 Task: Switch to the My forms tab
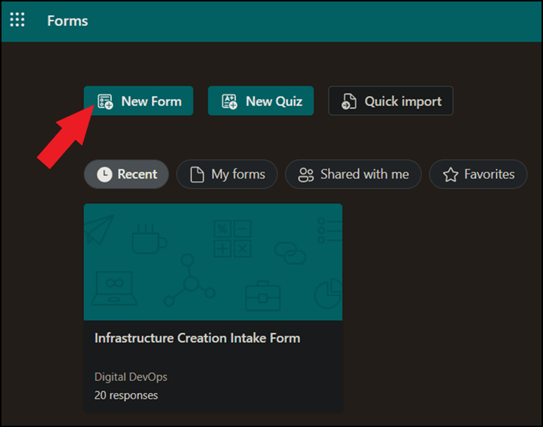coord(238,175)
